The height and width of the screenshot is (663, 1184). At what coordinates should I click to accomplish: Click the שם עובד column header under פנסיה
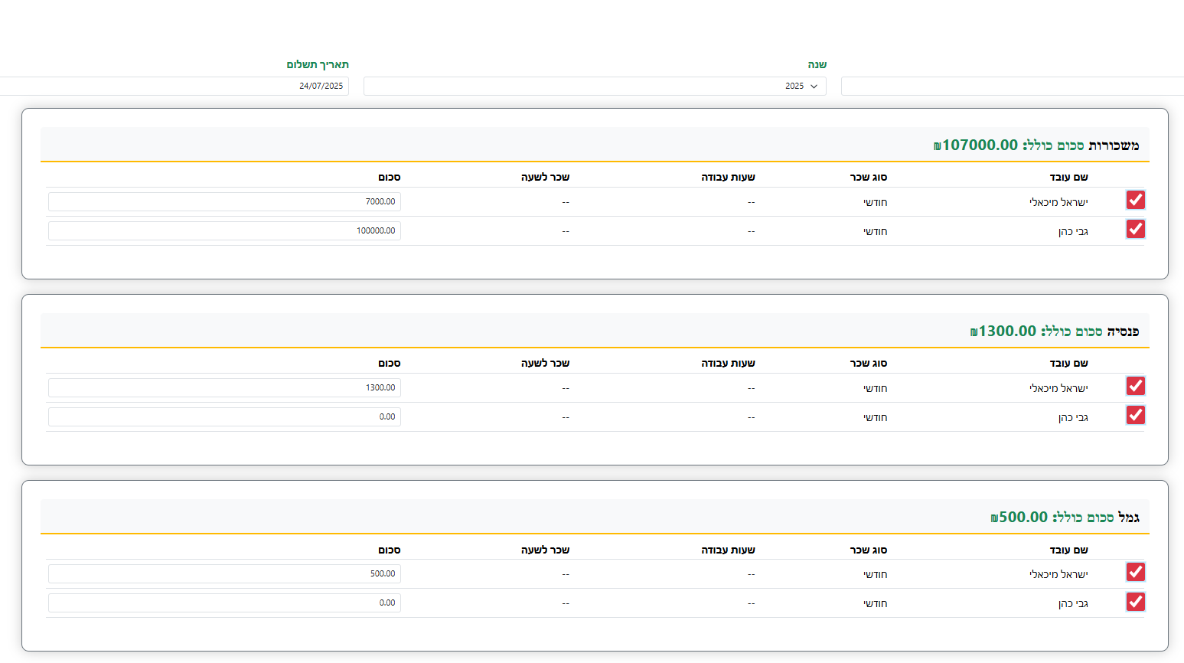[1068, 364]
